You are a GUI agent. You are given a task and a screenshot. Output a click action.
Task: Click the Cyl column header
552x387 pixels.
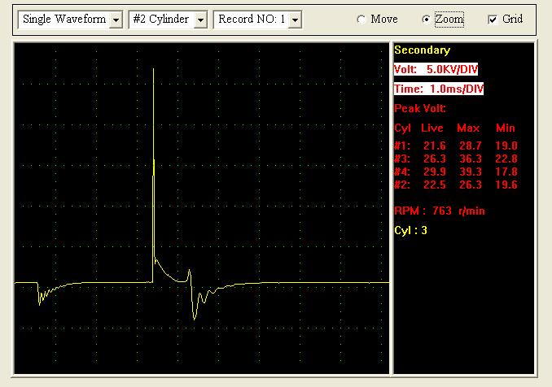(402, 128)
